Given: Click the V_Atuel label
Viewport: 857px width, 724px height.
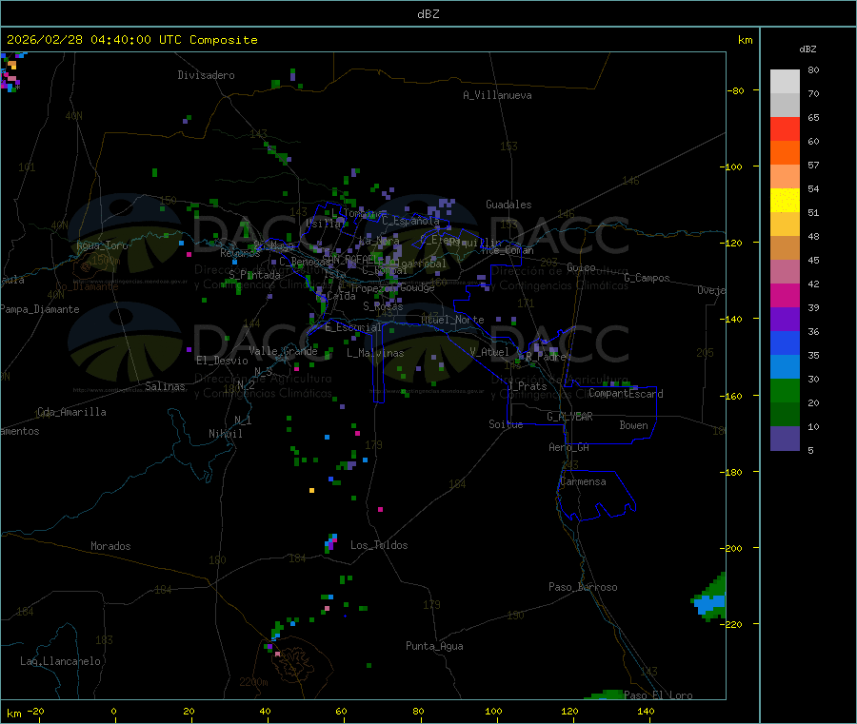Looking at the screenshot, I should (489, 352).
